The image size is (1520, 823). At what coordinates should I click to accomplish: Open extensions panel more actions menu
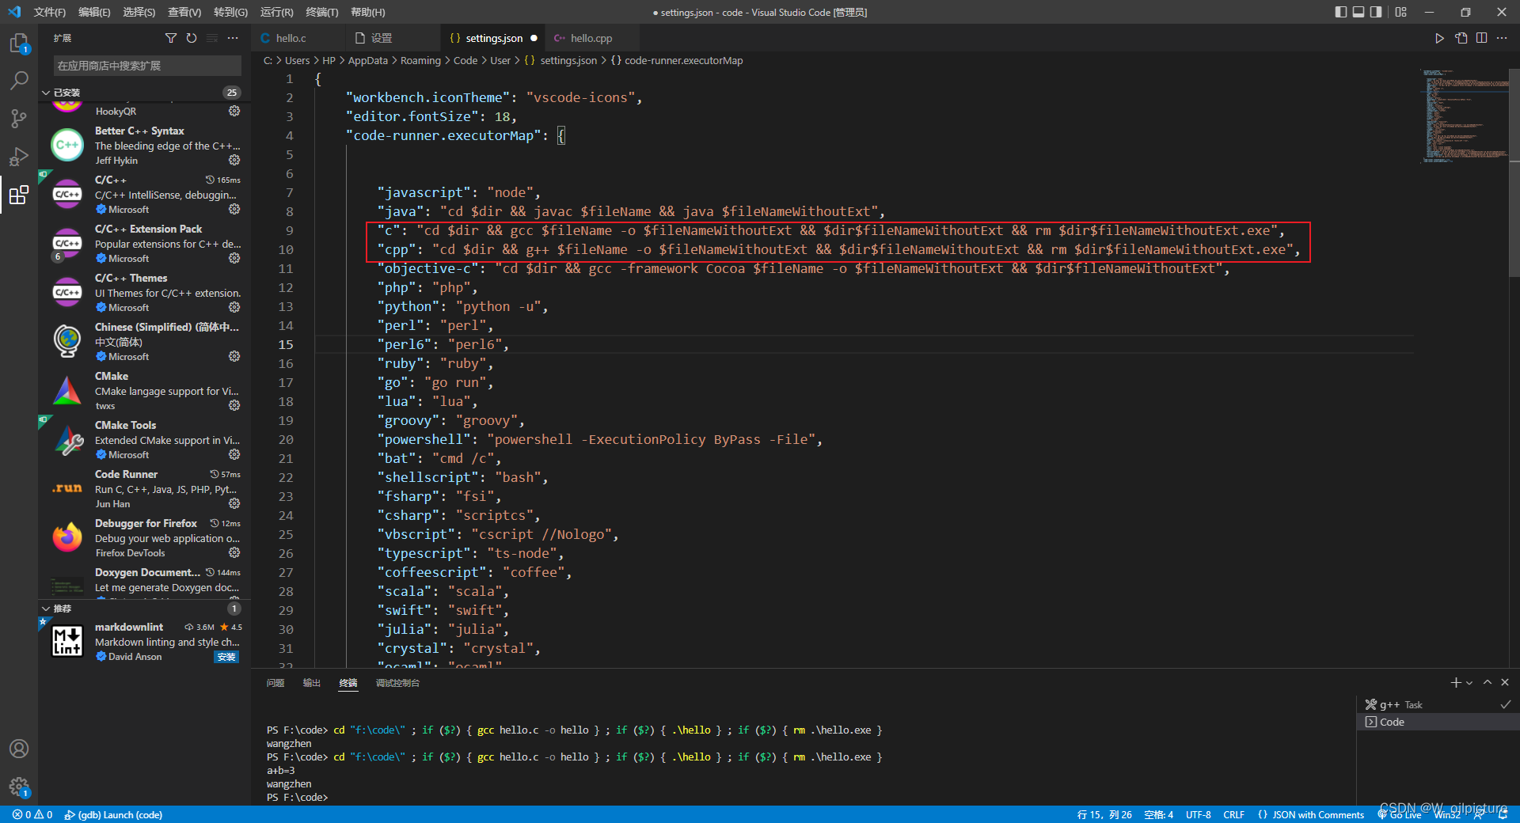coord(233,38)
